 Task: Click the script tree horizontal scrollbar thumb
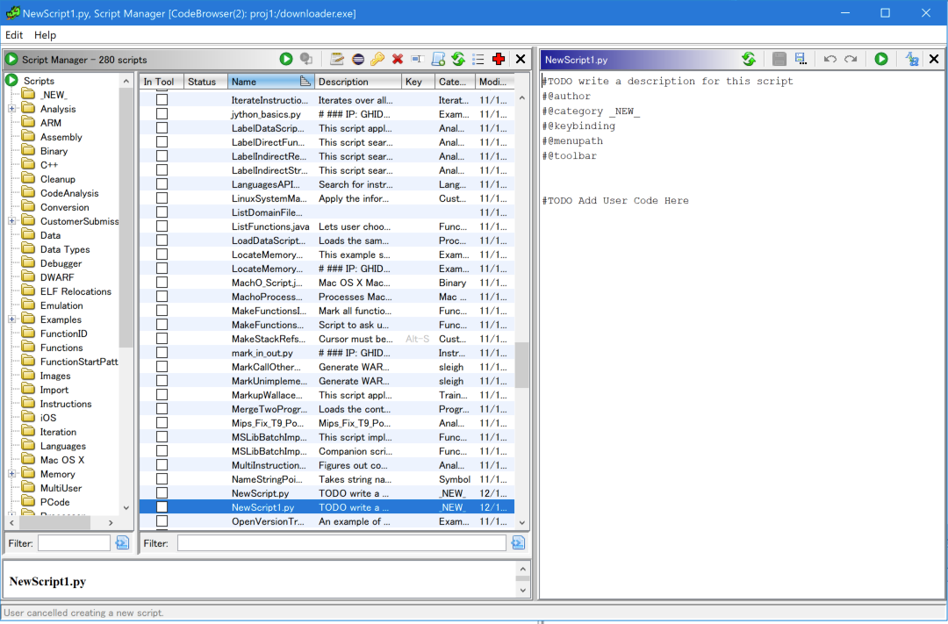click(x=54, y=522)
